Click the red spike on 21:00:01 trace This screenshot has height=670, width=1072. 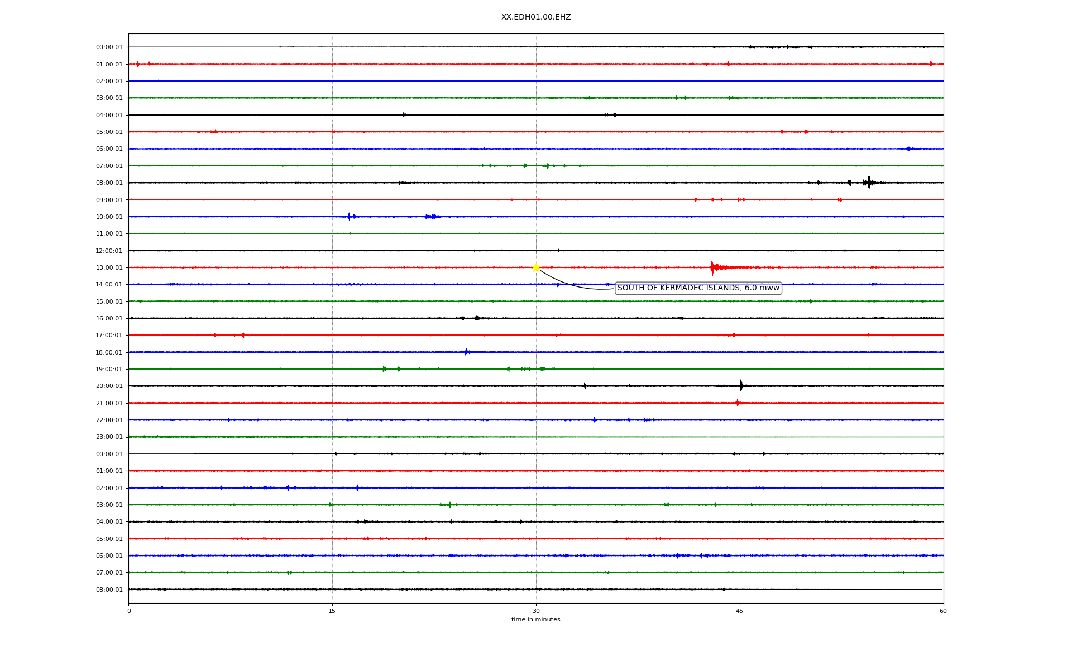click(738, 403)
